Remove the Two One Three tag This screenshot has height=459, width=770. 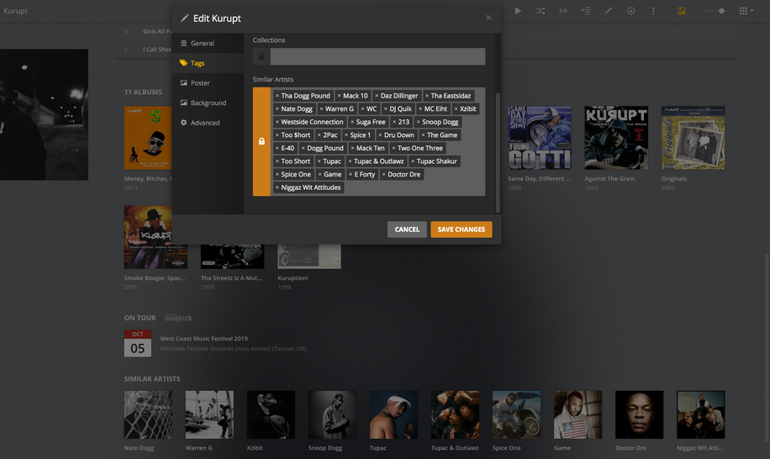pos(393,148)
